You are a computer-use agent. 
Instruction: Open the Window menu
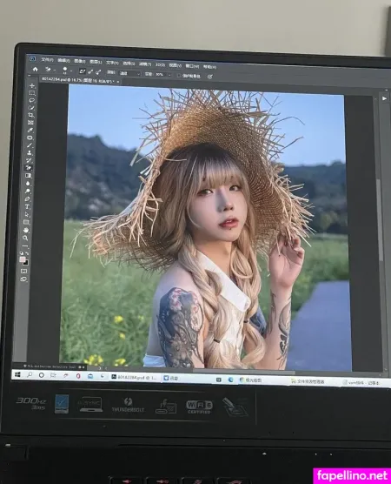pyautogui.click(x=192, y=66)
